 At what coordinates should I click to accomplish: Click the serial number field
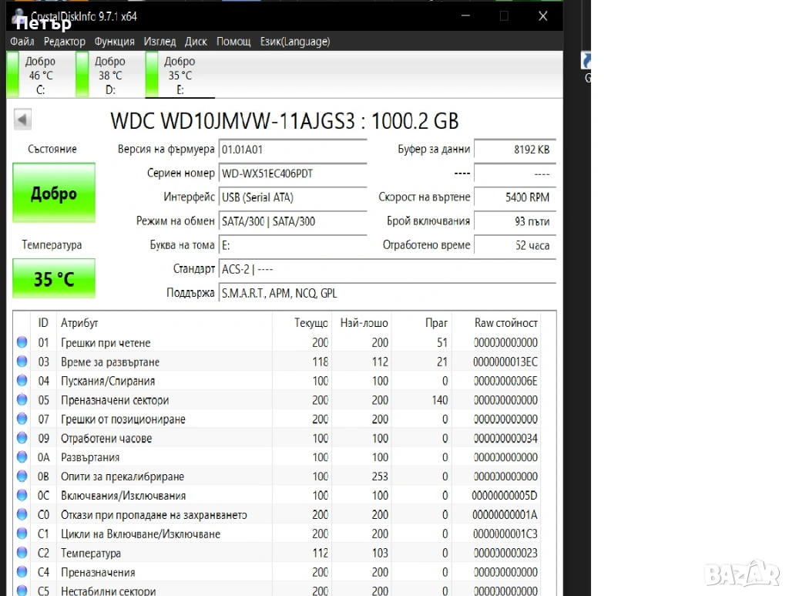pyautogui.click(x=293, y=173)
